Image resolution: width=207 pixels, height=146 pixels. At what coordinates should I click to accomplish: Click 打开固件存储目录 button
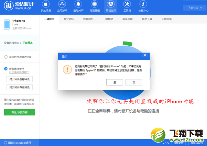(19, 87)
